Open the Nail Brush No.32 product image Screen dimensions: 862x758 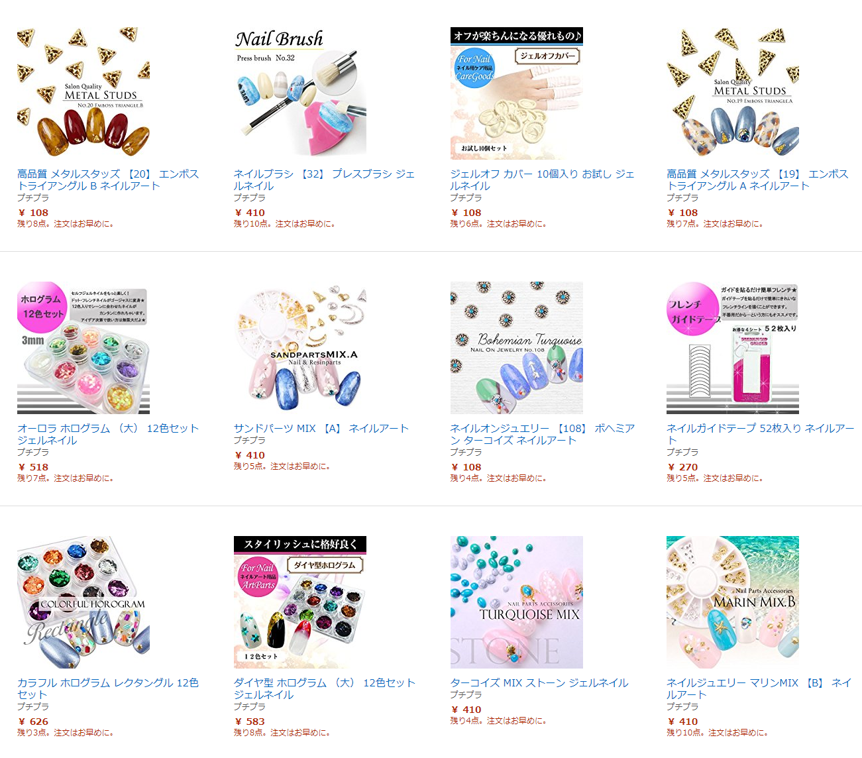tap(300, 93)
